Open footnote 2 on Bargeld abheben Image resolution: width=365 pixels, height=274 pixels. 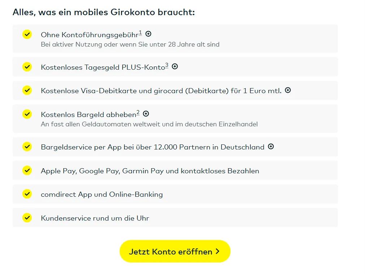tap(138, 113)
